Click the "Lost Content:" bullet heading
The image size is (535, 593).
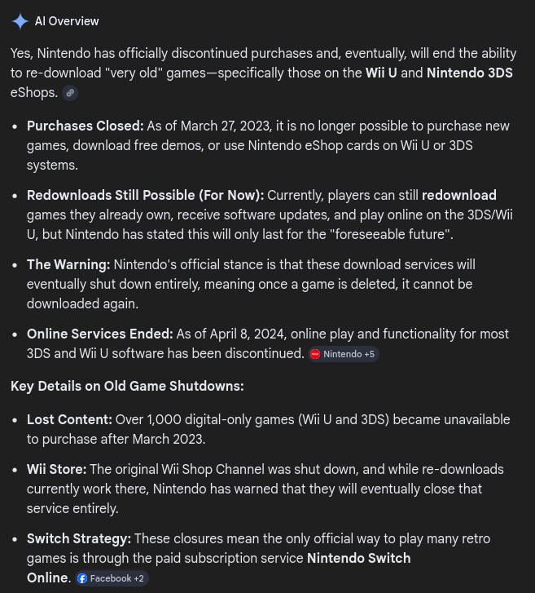(x=69, y=419)
